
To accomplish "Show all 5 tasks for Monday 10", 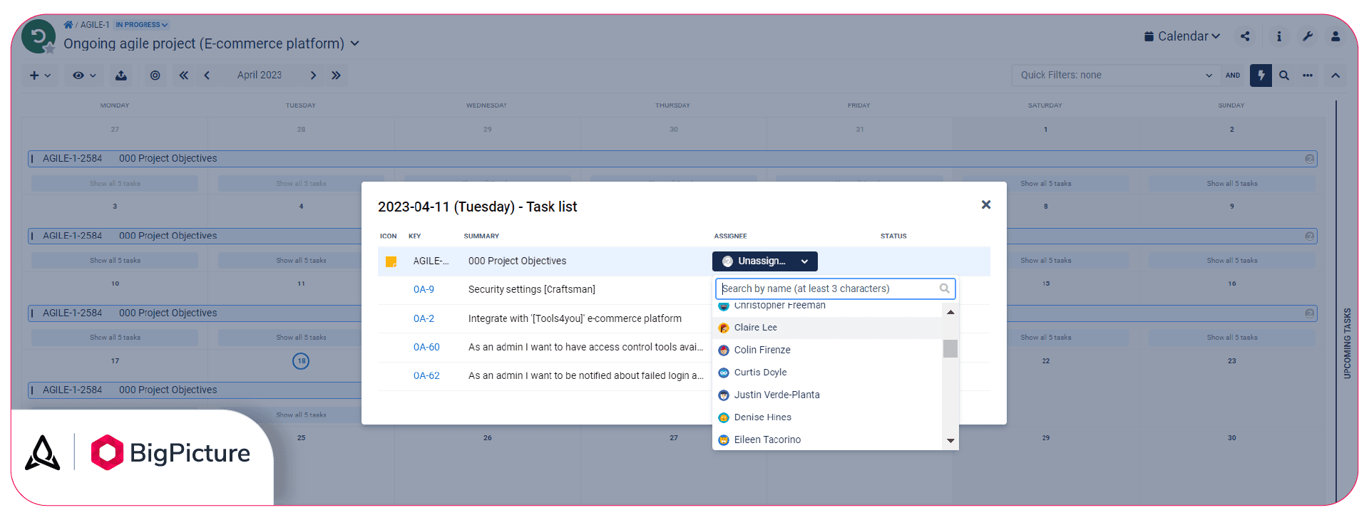I will pyautogui.click(x=115, y=338).
